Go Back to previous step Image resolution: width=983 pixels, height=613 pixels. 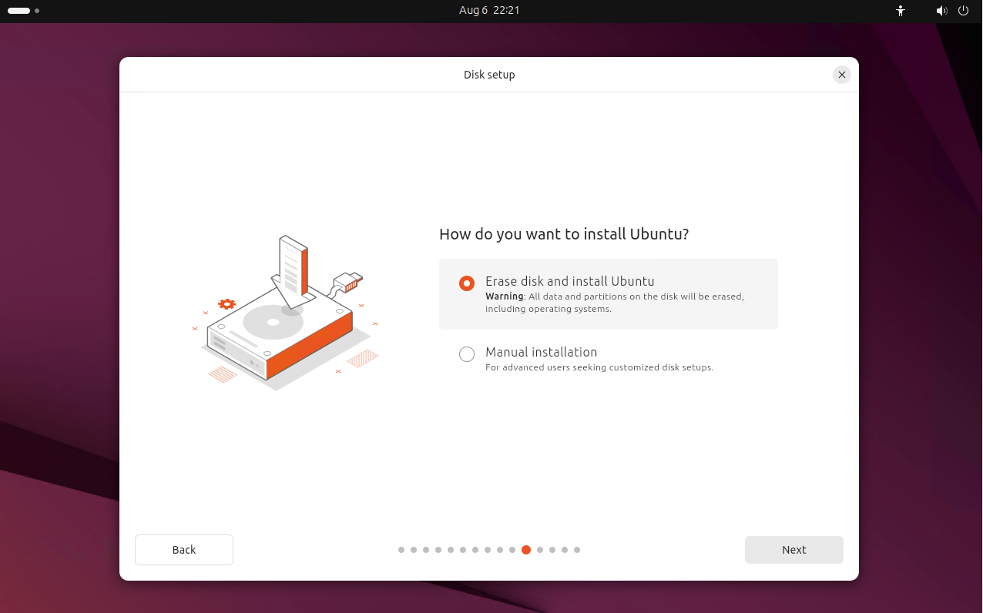(x=184, y=550)
